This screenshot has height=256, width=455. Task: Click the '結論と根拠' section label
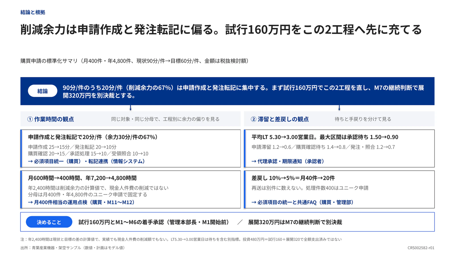coord(33,12)
